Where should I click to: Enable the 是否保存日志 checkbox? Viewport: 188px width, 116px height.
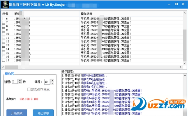29,89
